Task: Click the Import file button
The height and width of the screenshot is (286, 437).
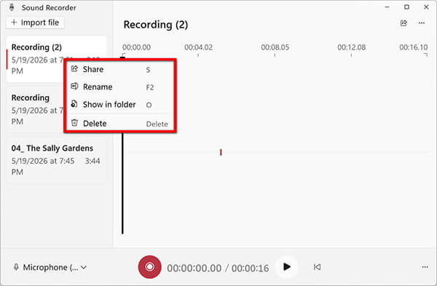Action: (35, 23)
